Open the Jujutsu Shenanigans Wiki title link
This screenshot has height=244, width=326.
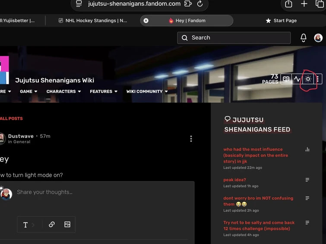point(55,80)
